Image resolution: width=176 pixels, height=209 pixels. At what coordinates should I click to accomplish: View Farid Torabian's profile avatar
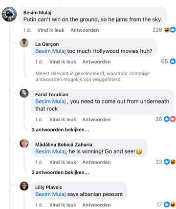pos(24,93)
